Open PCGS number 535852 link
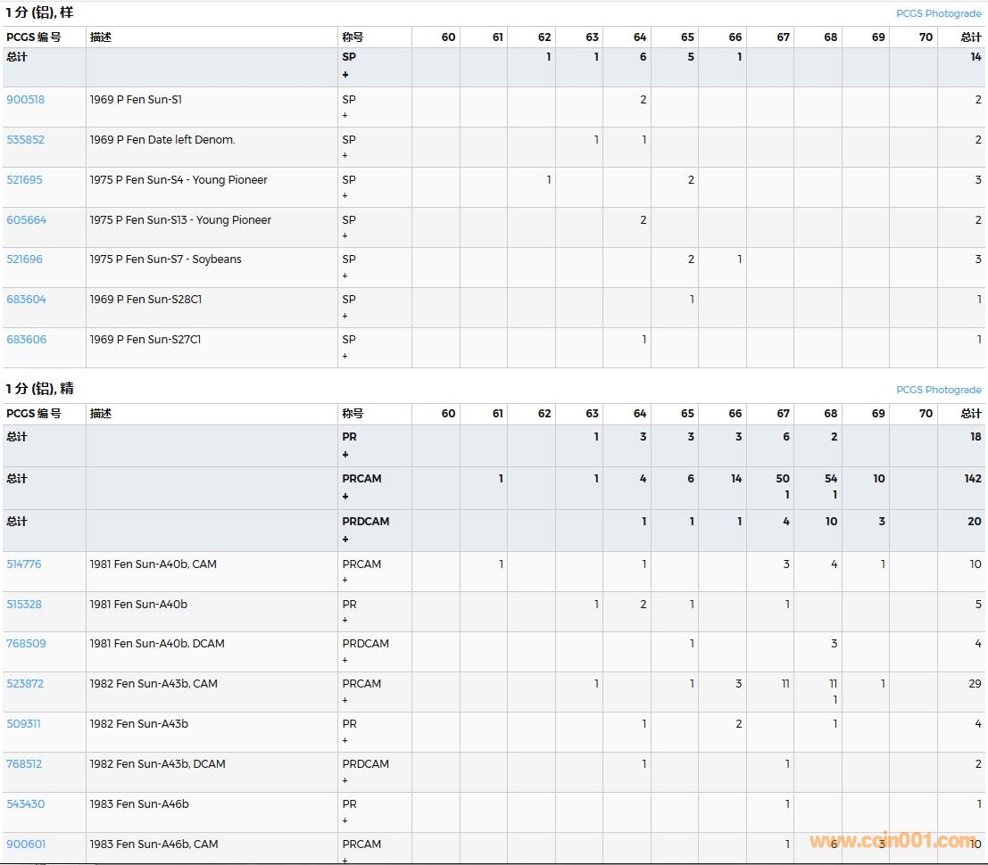Viewport: 988px width, 865px height. [x=25, y=140]
